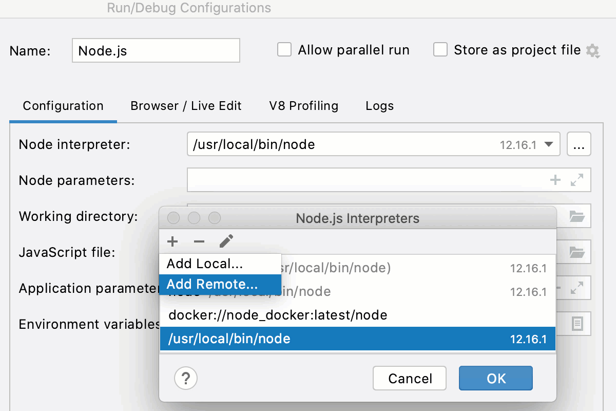Check Store as project file

point(440,50)
